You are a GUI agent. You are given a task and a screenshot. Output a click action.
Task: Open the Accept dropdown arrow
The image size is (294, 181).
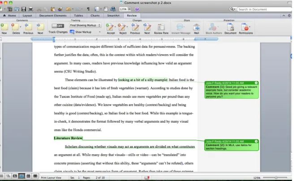point(115,27)
